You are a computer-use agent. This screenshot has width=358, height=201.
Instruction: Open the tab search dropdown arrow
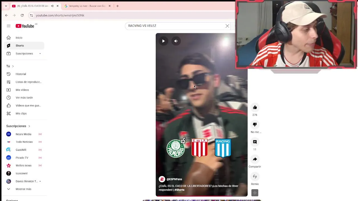(x=6, y=6)
